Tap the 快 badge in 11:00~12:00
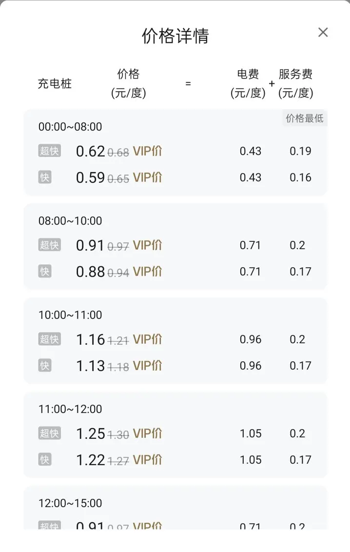This screenshot has width=350, height=552. click(x=45, y=459)
